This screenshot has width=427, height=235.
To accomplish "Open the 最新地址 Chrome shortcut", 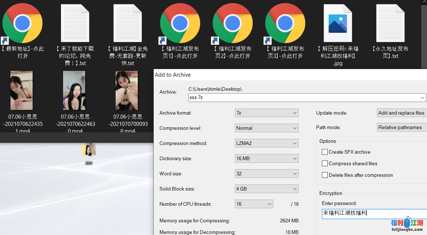I will pos(22,23).
